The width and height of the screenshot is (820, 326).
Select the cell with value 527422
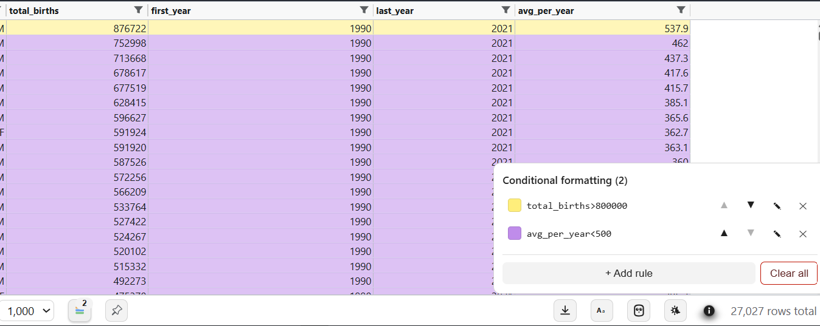click(x=77, y=222)
